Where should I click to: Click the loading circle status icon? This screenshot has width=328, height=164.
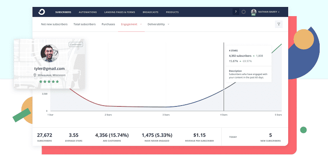[244, 12]
